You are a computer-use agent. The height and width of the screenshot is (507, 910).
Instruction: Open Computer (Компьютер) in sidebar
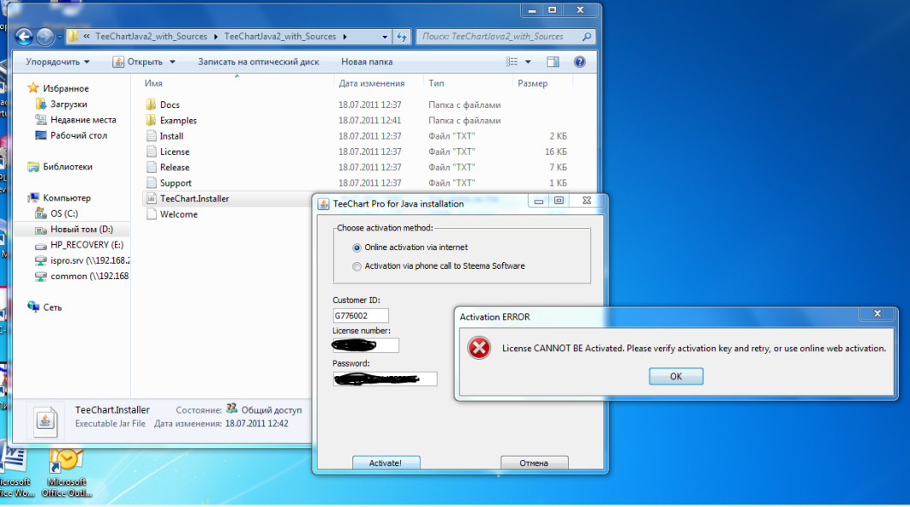click(x=67, y=198)
